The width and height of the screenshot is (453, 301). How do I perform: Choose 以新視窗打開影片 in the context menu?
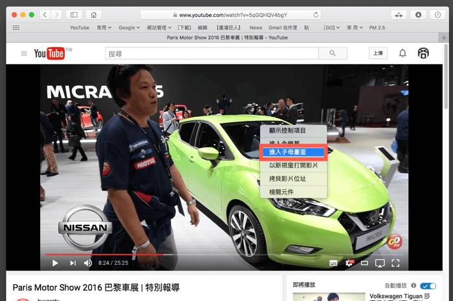293,165
